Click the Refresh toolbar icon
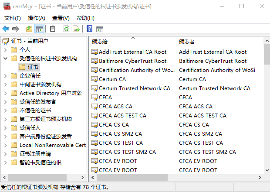Screen dimensions: 270x192 [x=66, y=29]
